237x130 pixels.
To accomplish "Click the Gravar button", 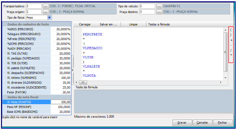I will [182, 123].
